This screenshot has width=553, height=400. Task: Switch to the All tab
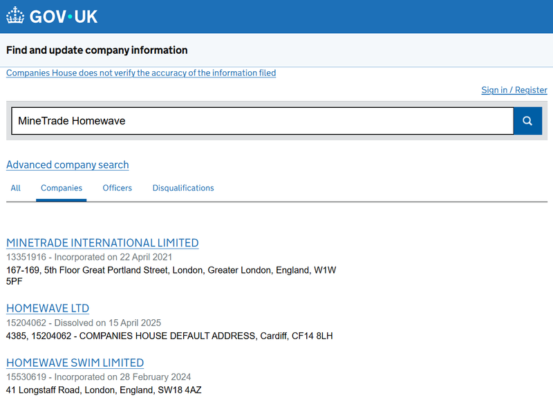click(x=15, y=188)
